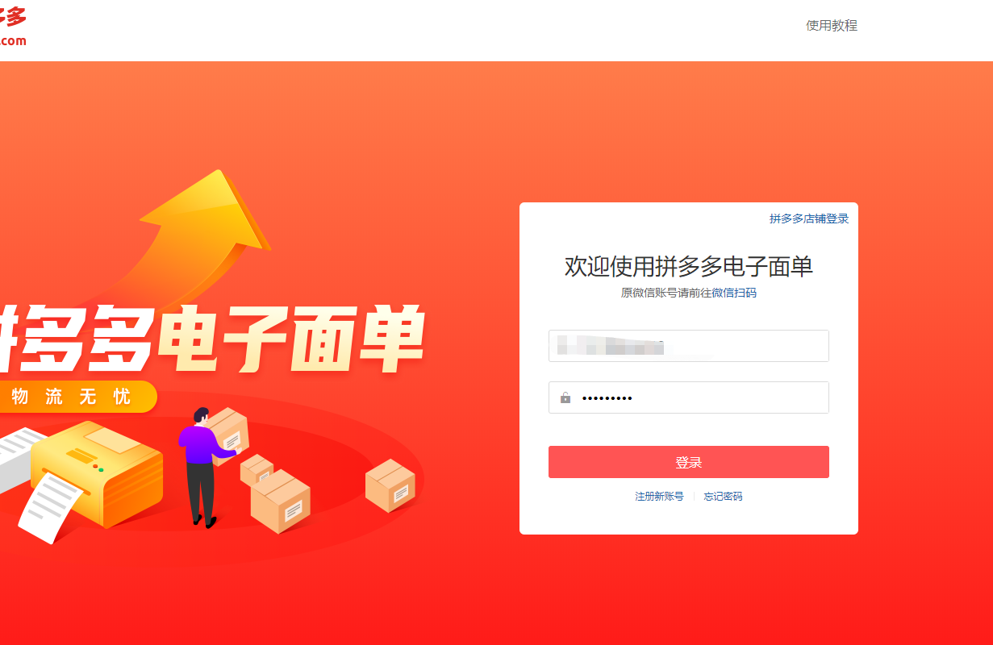993x645 pixels.
Task: Click the man in the purple shirt
Action: [203, 466]
